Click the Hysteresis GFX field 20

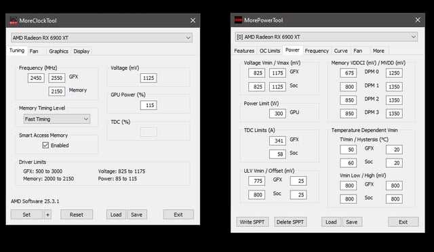click(394, 150)
